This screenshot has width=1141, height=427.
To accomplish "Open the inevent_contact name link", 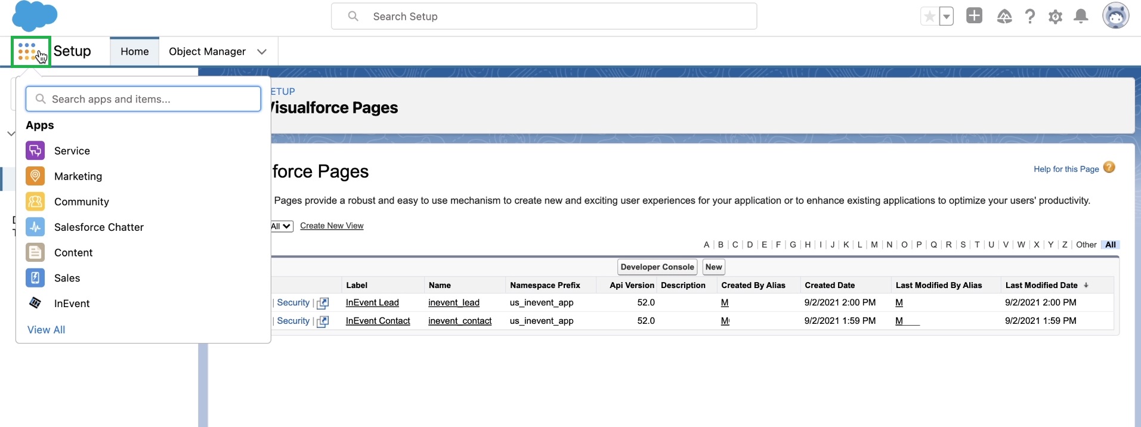I will [460, 321].
